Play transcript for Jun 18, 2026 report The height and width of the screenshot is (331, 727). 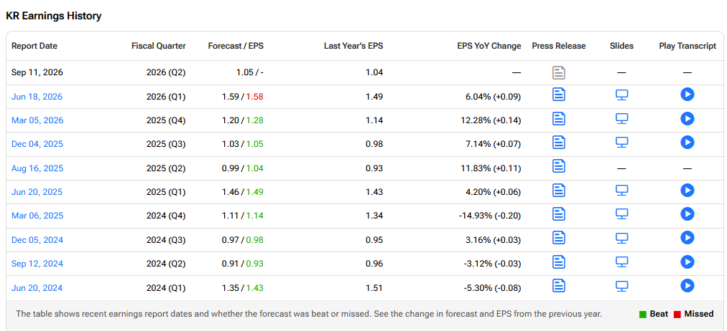click(x=687, y=95)
